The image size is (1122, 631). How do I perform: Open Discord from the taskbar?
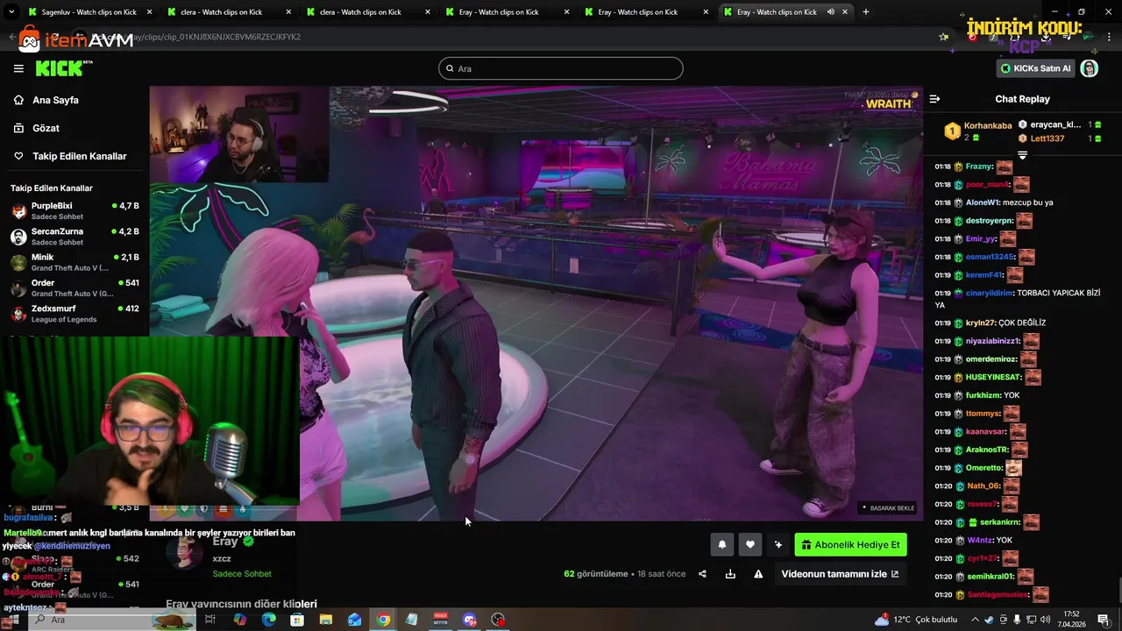pyautogui.click(x=469, y=620)
